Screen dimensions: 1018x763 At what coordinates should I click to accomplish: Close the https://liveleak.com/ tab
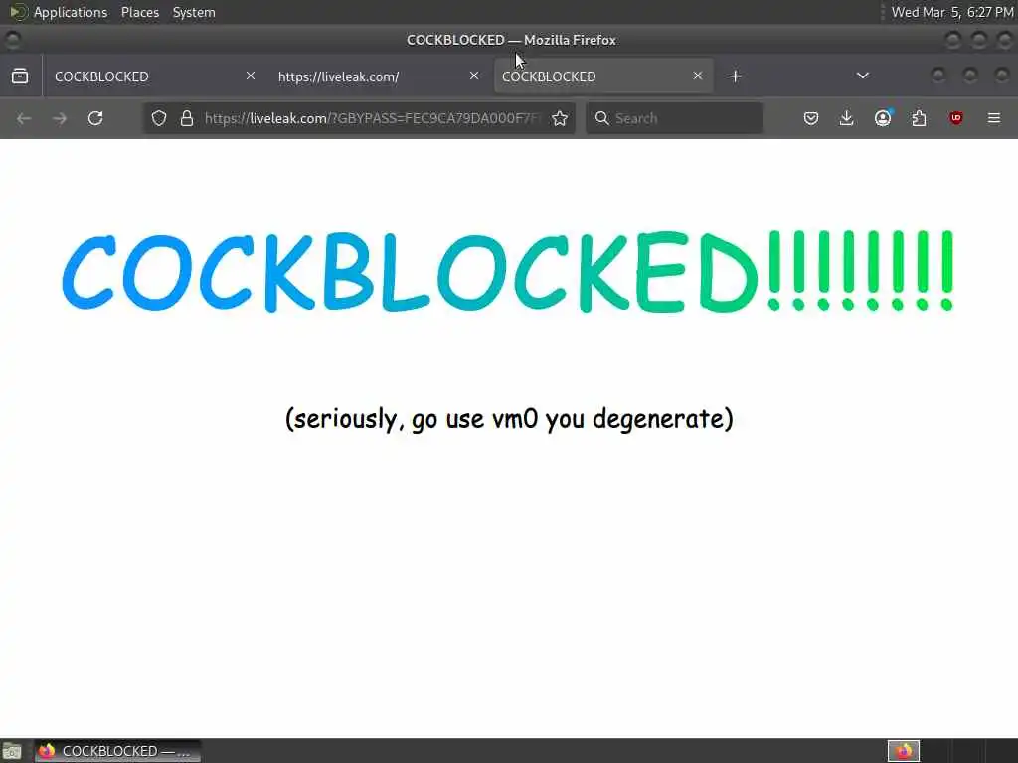point(474,76)
